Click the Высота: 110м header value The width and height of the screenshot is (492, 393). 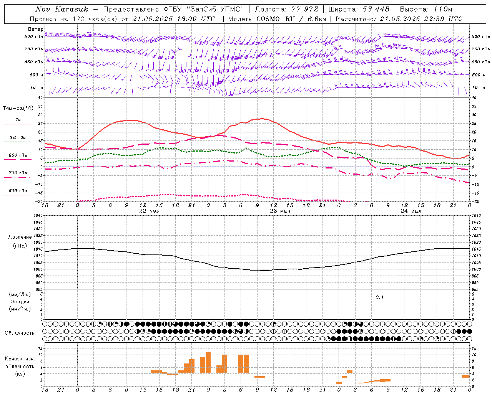[x=426, y=9]
